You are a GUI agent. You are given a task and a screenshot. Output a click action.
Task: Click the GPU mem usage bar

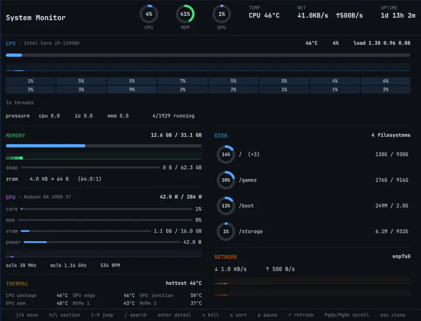105,220
